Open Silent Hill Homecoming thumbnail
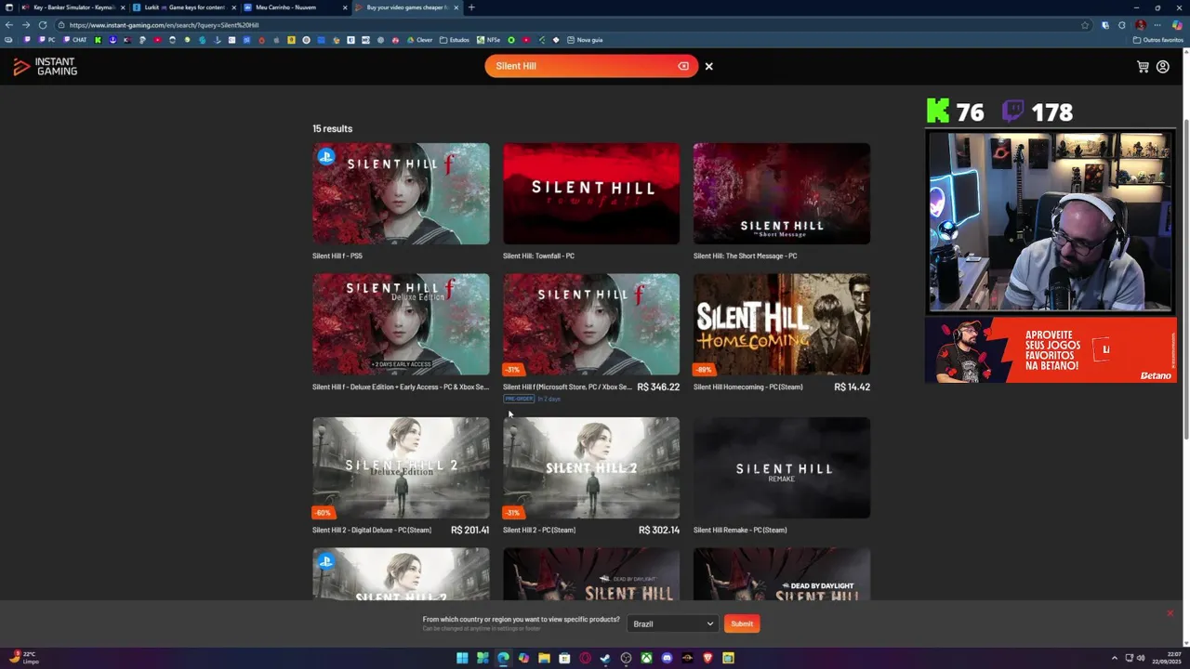Screen dimensions: 1190x669 click(782, 324)
